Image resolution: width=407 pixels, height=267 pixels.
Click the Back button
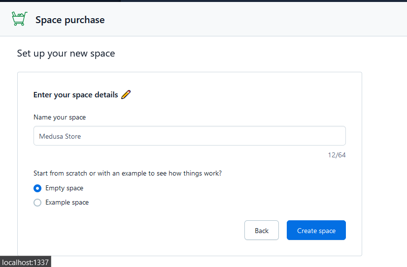click(x=261, y=230)
